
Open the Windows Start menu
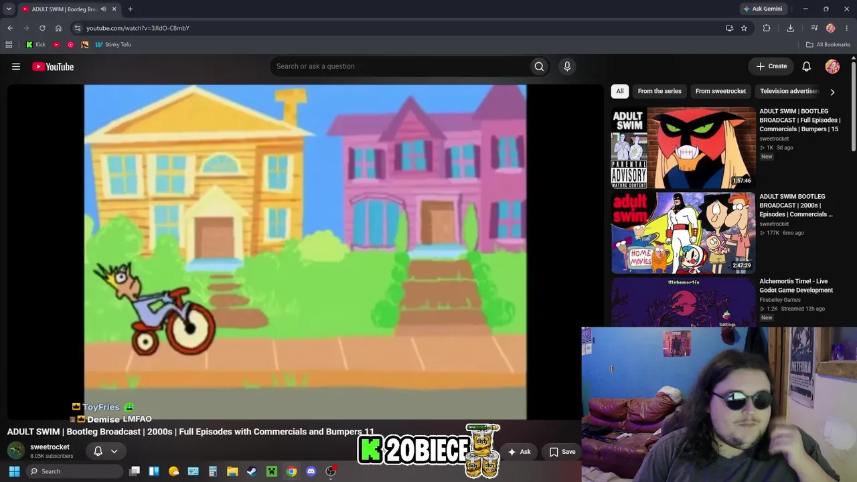click(14, 471)
